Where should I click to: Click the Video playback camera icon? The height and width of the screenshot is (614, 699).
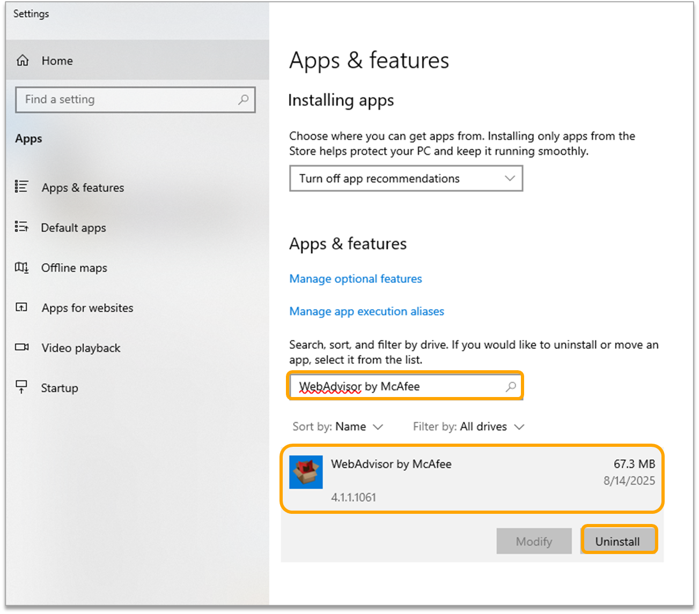pos(21,347)
